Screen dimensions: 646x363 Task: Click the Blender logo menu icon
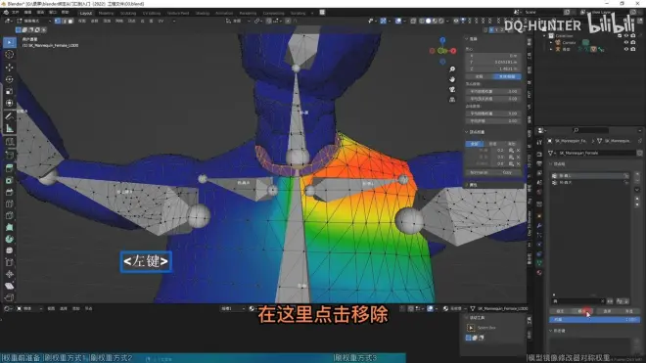coord(6,13)
